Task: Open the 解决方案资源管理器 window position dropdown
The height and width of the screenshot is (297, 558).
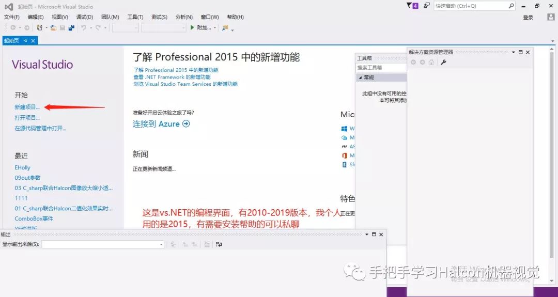Action: (x=514, y=52)
